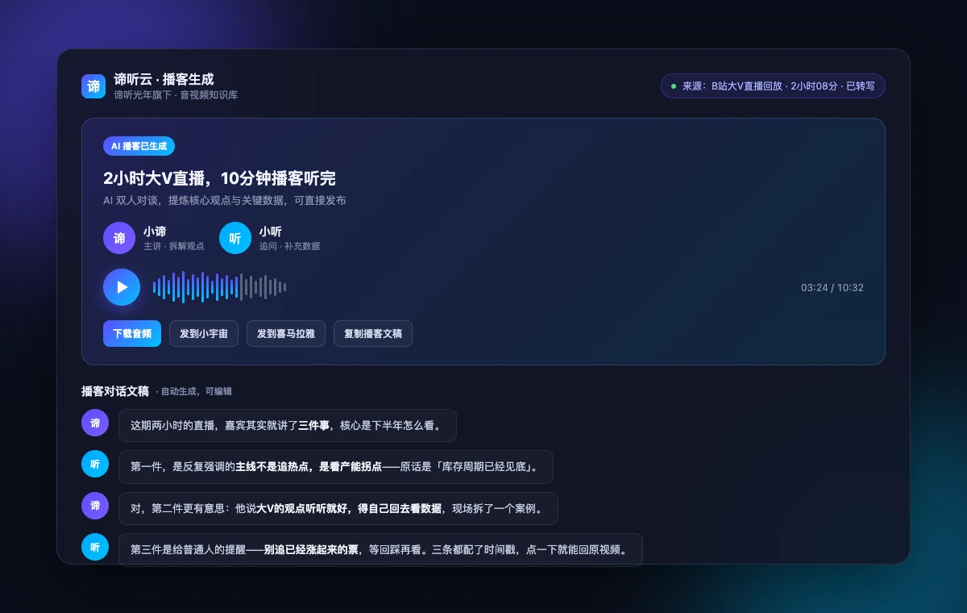Play the generated podcast audio
The image size is (967, 613).
point(122,287)
